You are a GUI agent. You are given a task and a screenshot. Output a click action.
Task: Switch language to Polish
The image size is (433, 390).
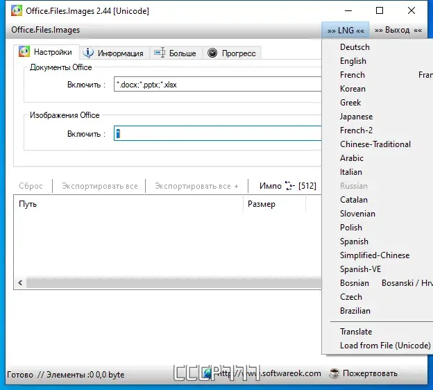pyautogui.click(x=351, y=228)
